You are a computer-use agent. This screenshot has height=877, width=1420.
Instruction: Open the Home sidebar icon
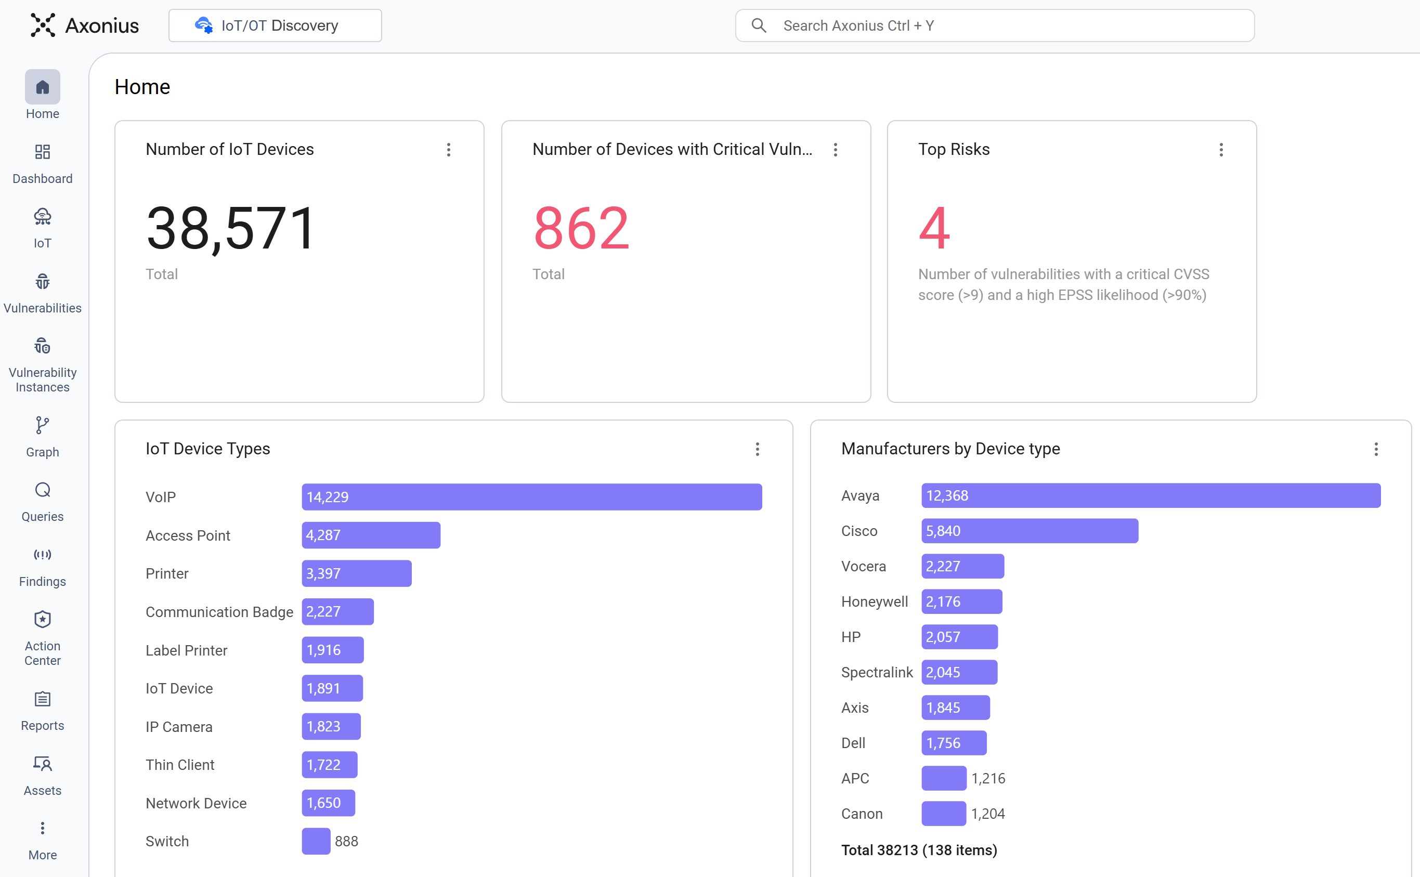(x=42, y=87)
